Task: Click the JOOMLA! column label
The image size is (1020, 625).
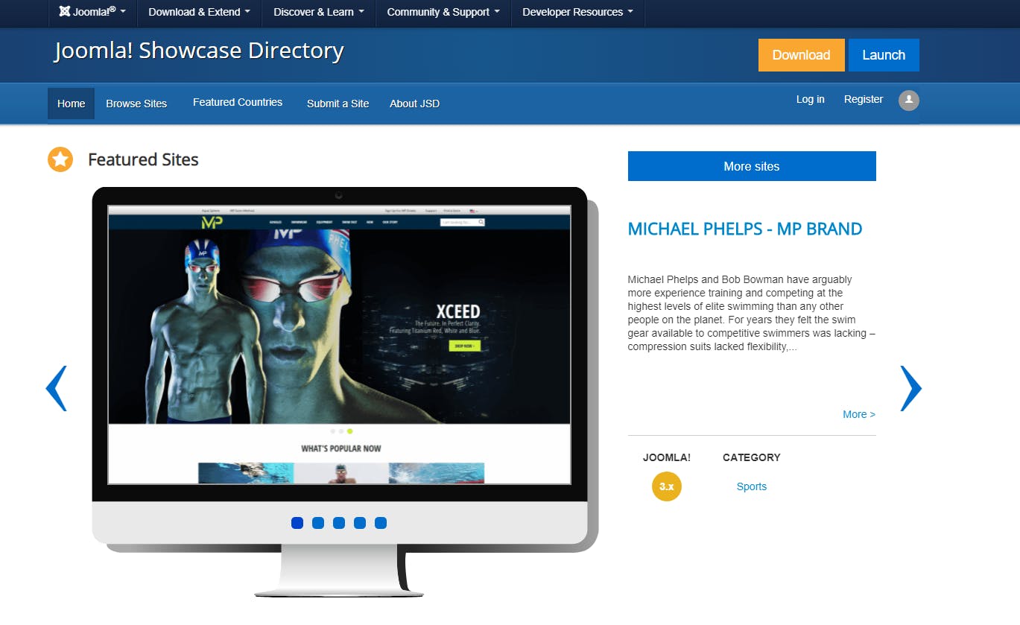Action: (x=667, y=457)
